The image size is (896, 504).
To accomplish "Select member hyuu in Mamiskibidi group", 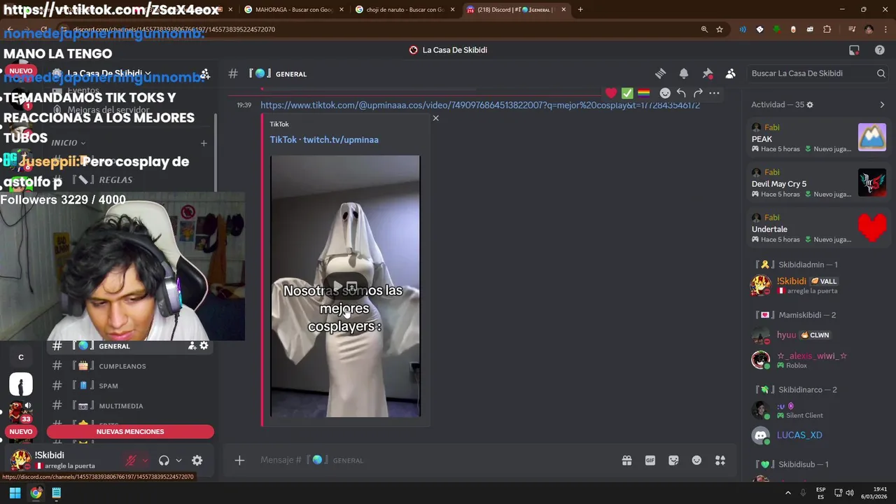I will click(x=818, y=335).
